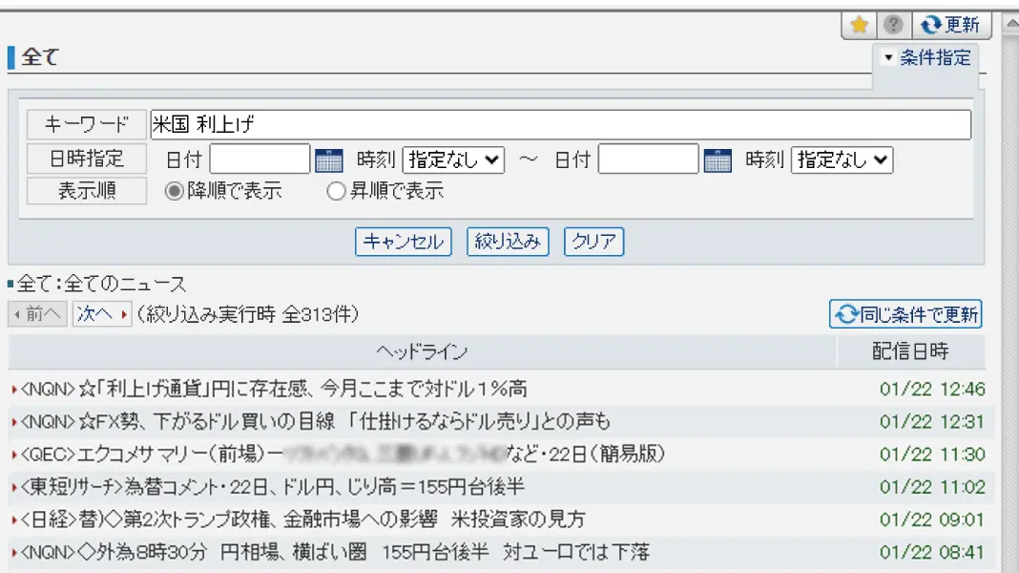Open the start date calendar picker icon

pyautogui.click(x=329, y=160)
